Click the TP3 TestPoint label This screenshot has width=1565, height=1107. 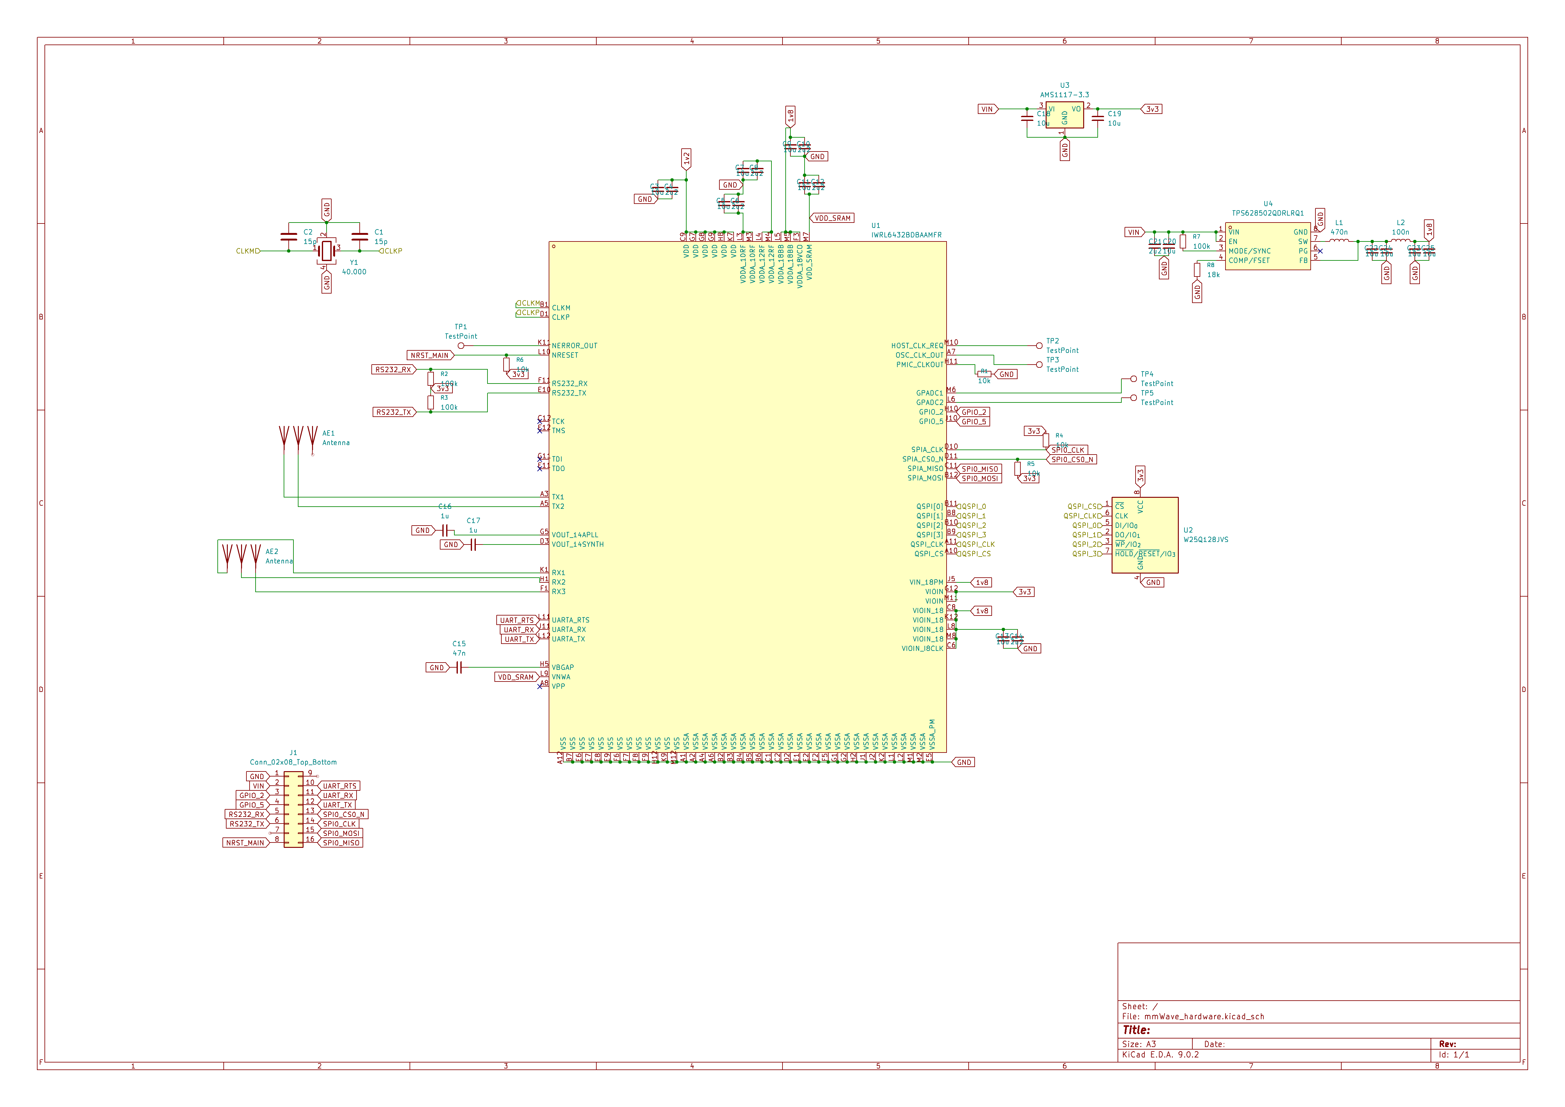1062,365
